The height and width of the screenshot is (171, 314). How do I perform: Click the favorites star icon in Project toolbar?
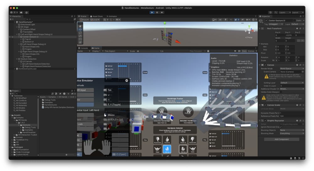pos(68,94)
